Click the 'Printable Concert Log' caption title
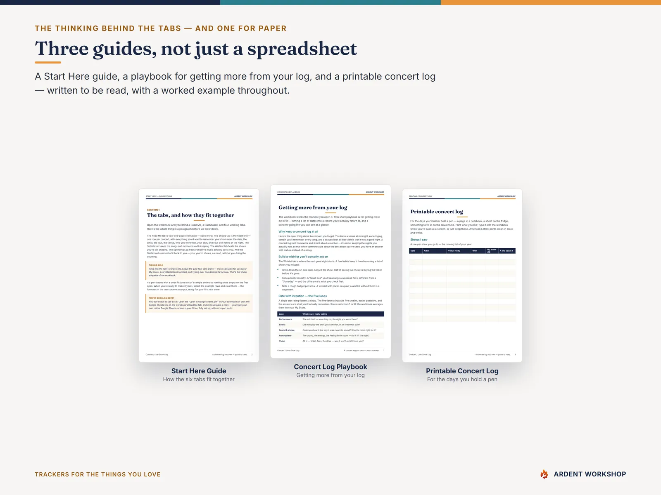The height and width of the screenshot is (495, 661). pos(462,371)
